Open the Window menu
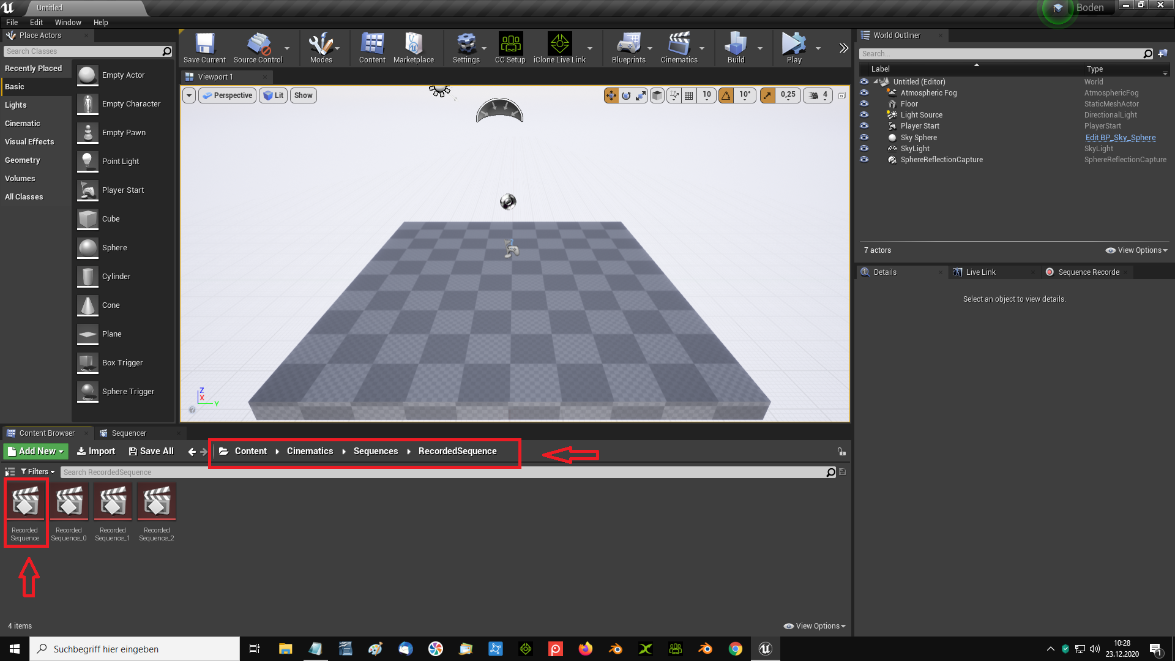Image resolution: width=1175 pixels, height=661 pixels. point(68,23)
